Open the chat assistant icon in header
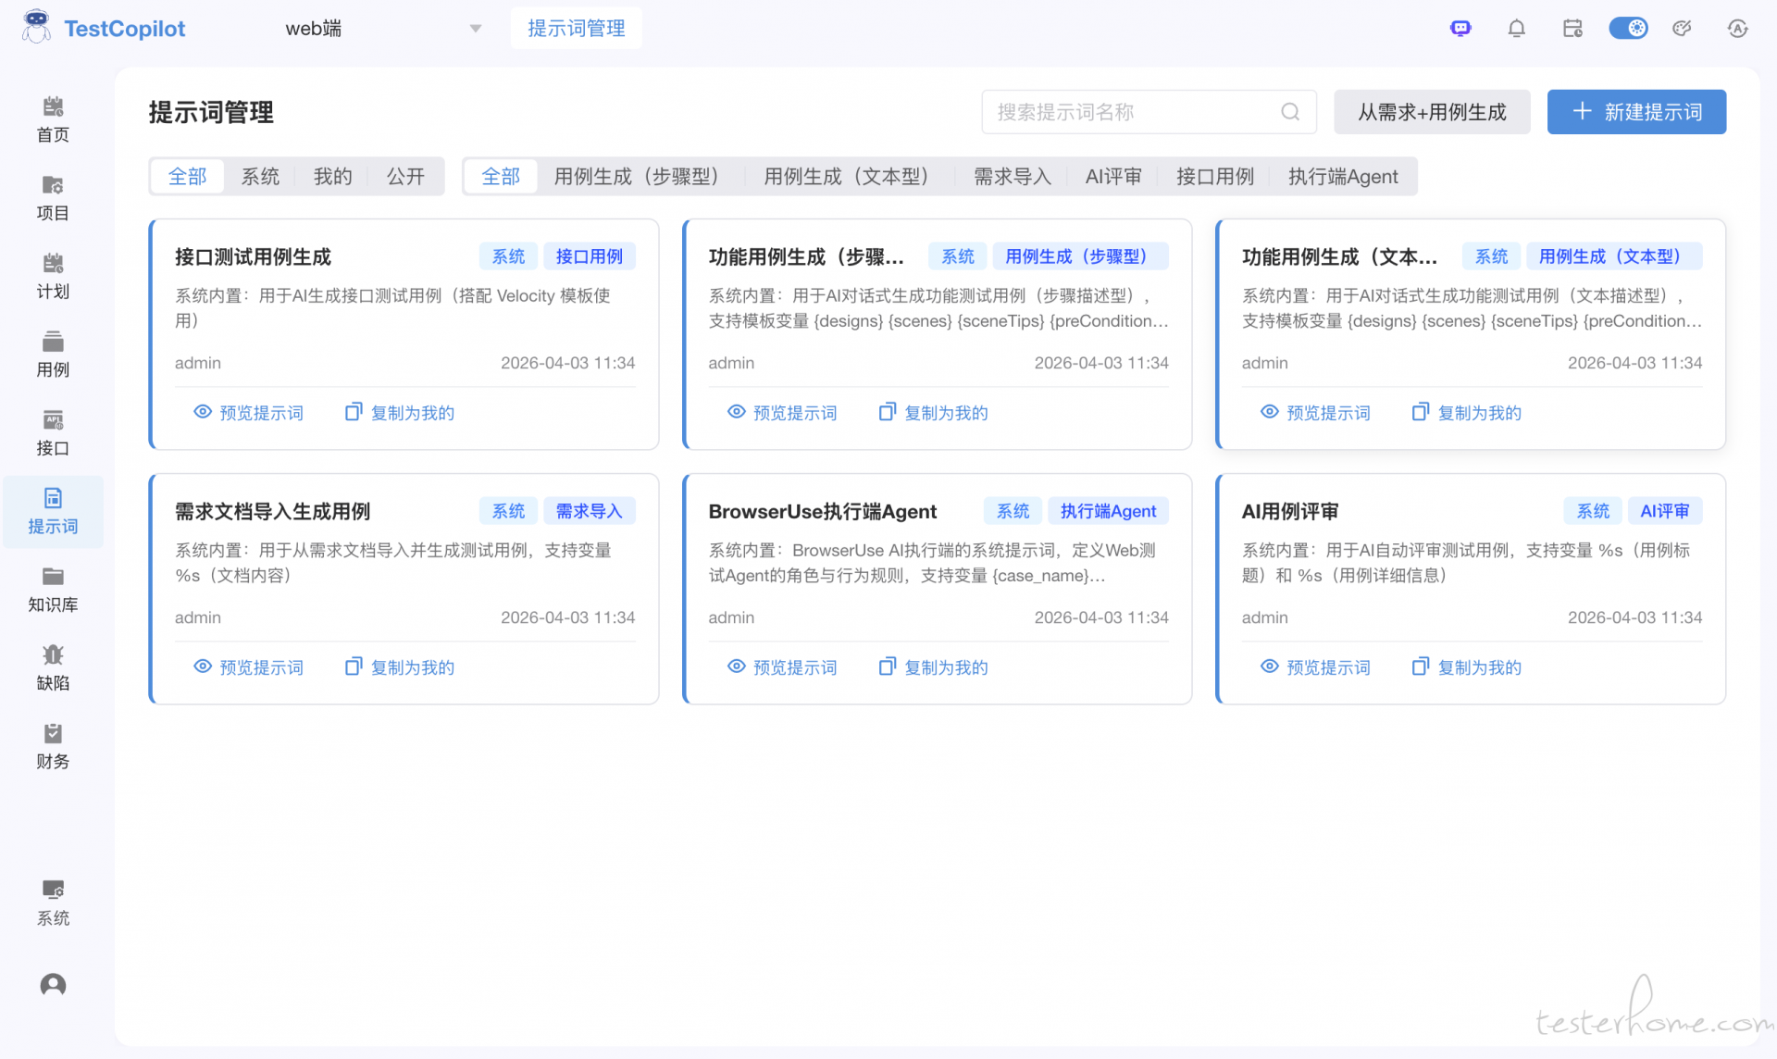 [1460, 29]
